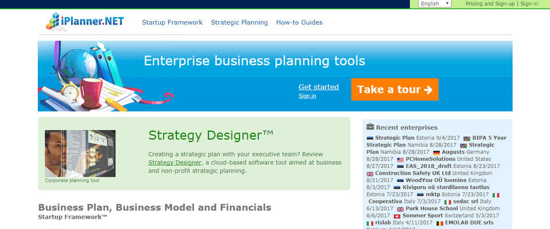Image resolution: width=550 pixels, height=229 pixels.
Task: Click Namibian flag beside BIPA 5 Year
Action: 467,138
